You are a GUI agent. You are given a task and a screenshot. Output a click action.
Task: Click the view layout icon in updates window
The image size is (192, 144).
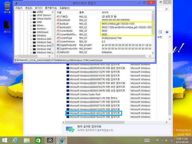click(160, 32)
